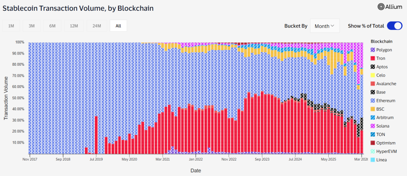Toggle Tron legend marker
Viewport: 407px width, 176px height.
coord(373,58)
